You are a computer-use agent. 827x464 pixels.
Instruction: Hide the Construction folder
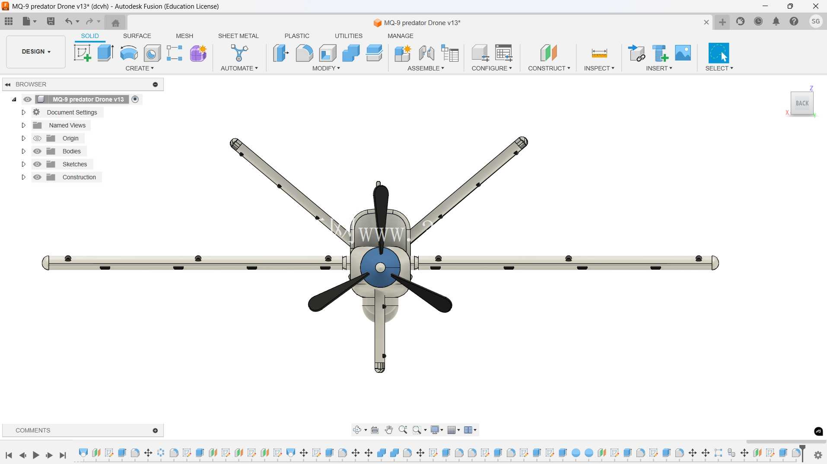click(38, 177)
